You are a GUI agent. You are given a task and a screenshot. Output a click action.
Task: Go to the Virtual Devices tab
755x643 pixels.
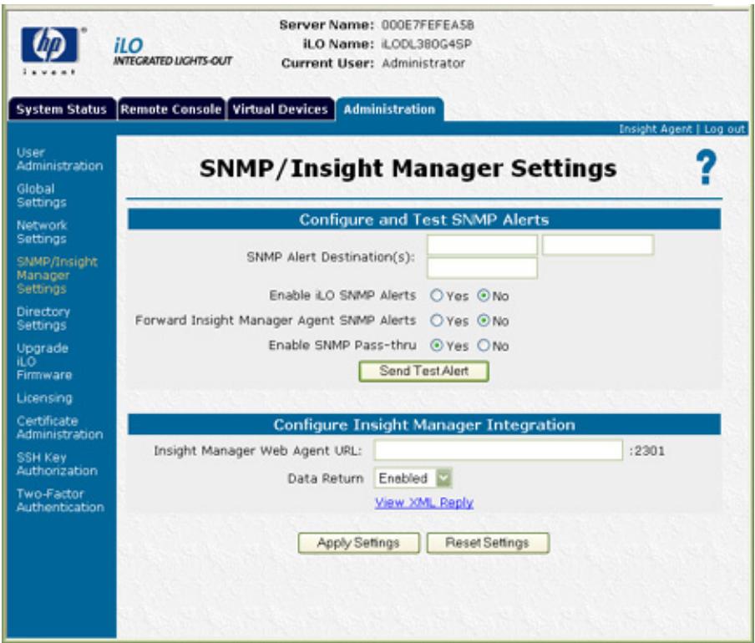click(x=281, y=109)
